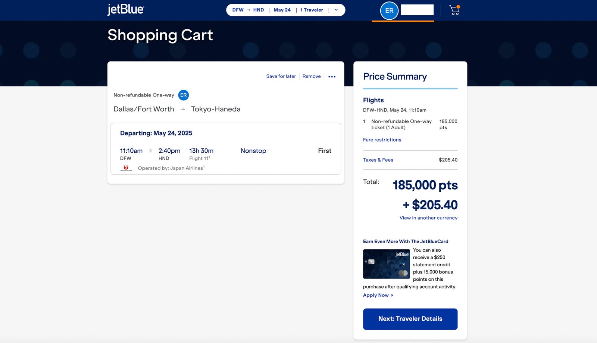
Task: Click $205.40 next to Taxes & Fees
Action: tap(448, 160)
